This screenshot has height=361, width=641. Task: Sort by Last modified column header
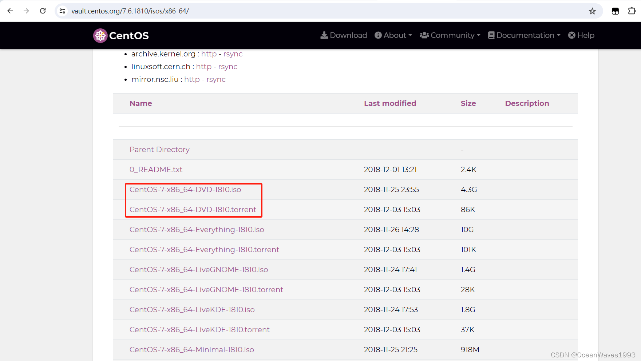click(390, 103)
